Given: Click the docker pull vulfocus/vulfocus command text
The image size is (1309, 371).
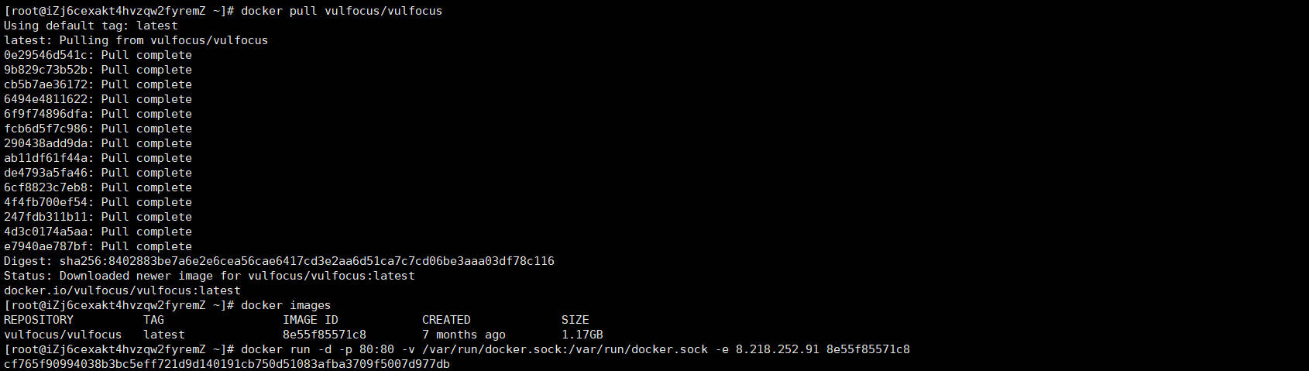Looking at the screenshot, I should (342, 11).
